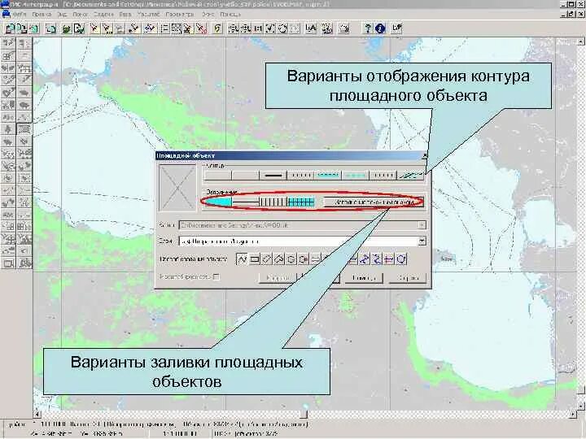Select the lower Abc text tool in left palette

pyautogui.click(x=8, y=215)
